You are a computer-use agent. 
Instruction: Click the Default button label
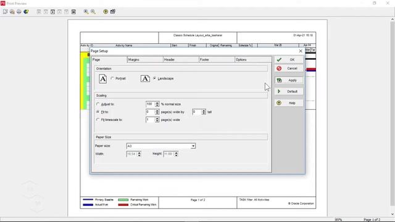[292, 91]
